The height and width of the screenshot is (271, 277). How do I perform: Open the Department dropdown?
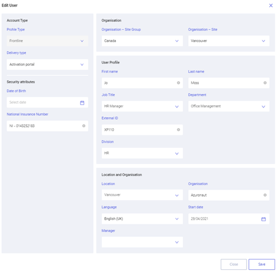click(x=229, y=106)
